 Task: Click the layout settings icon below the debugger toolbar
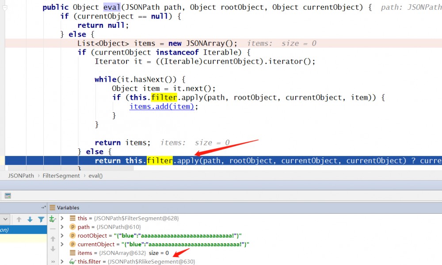click(x=8, y=196)
